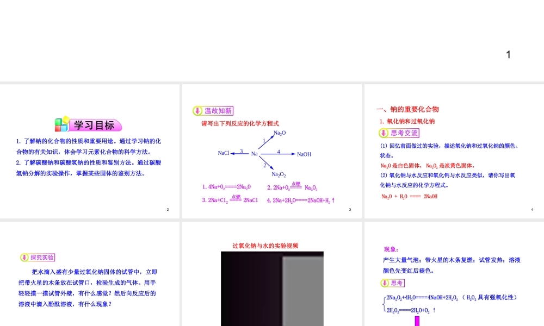Click the NaOH label in the diagram
544x326 pixels.
pos(304,154)
